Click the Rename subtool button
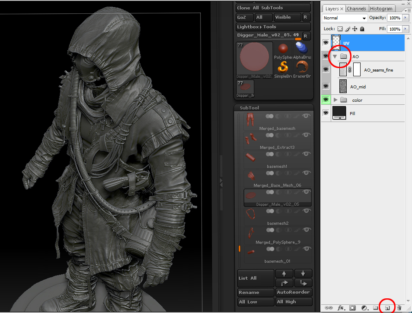 [x=256, y=292]
